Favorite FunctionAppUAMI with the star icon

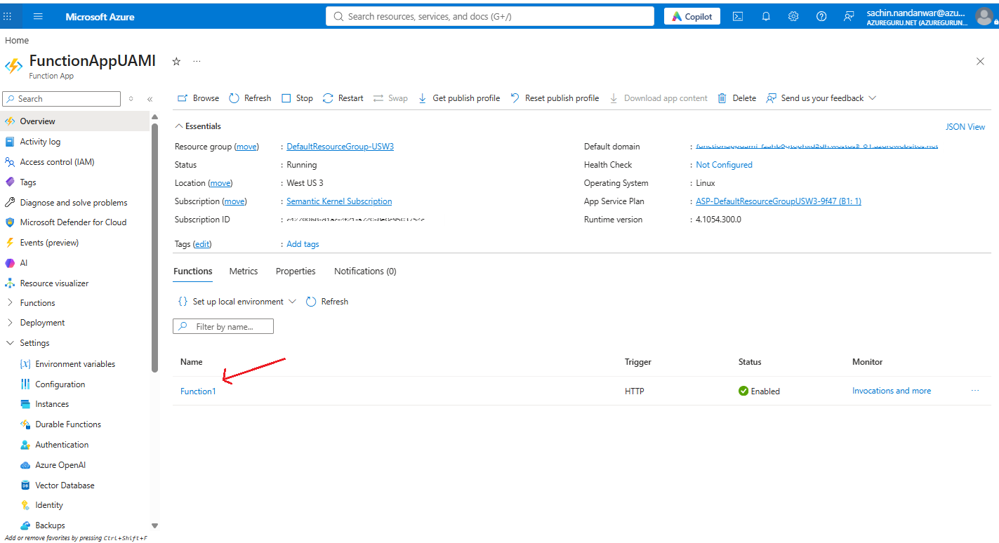click(176, 62)
